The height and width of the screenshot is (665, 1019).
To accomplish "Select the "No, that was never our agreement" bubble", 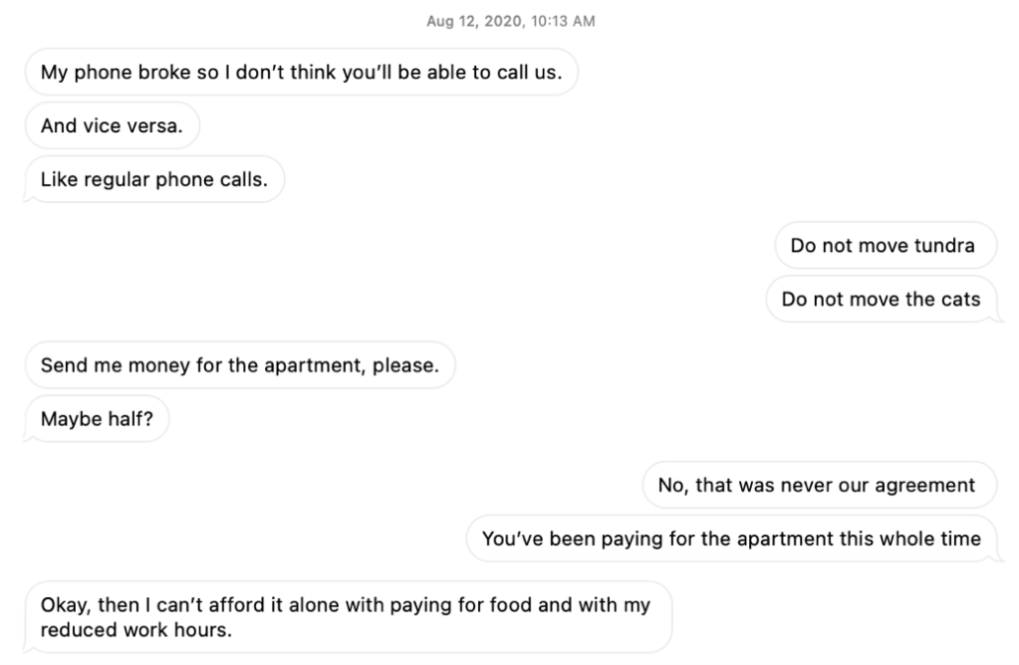I will coord(817,485).
